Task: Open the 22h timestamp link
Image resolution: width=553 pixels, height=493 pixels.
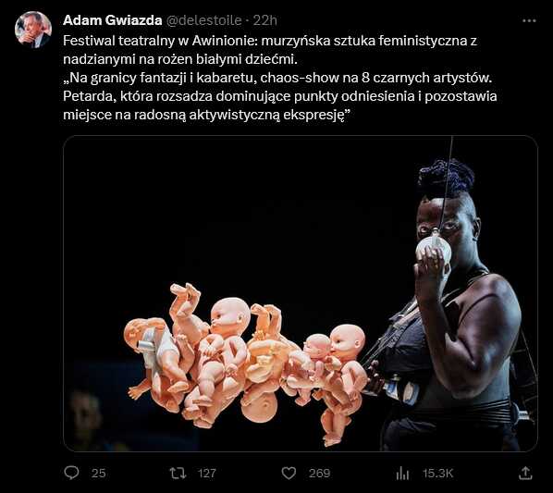Action: pyautogui.click(x=264, y=20)
